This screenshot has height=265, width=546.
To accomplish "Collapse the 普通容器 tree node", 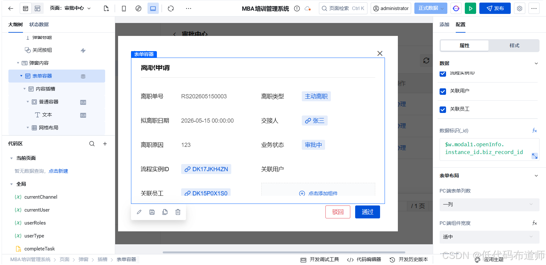I will (x=28, y=102).
